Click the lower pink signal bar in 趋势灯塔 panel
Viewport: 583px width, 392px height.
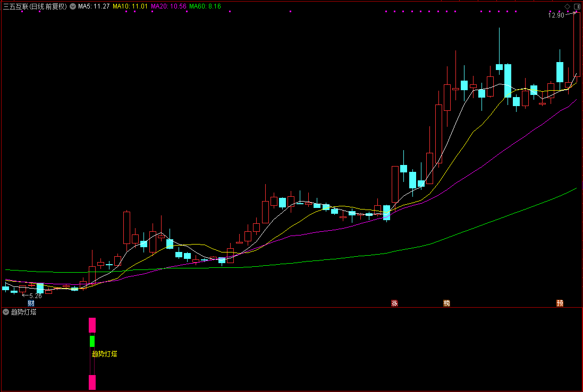click(x=92, y=382)
